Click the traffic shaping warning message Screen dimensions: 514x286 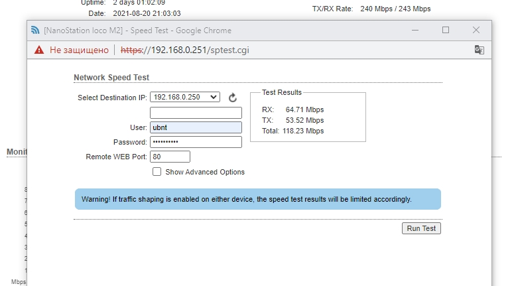tap(258, 199)
